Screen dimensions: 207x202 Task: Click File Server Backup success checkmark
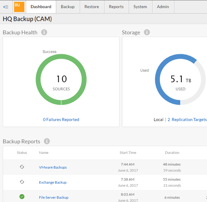22,196
